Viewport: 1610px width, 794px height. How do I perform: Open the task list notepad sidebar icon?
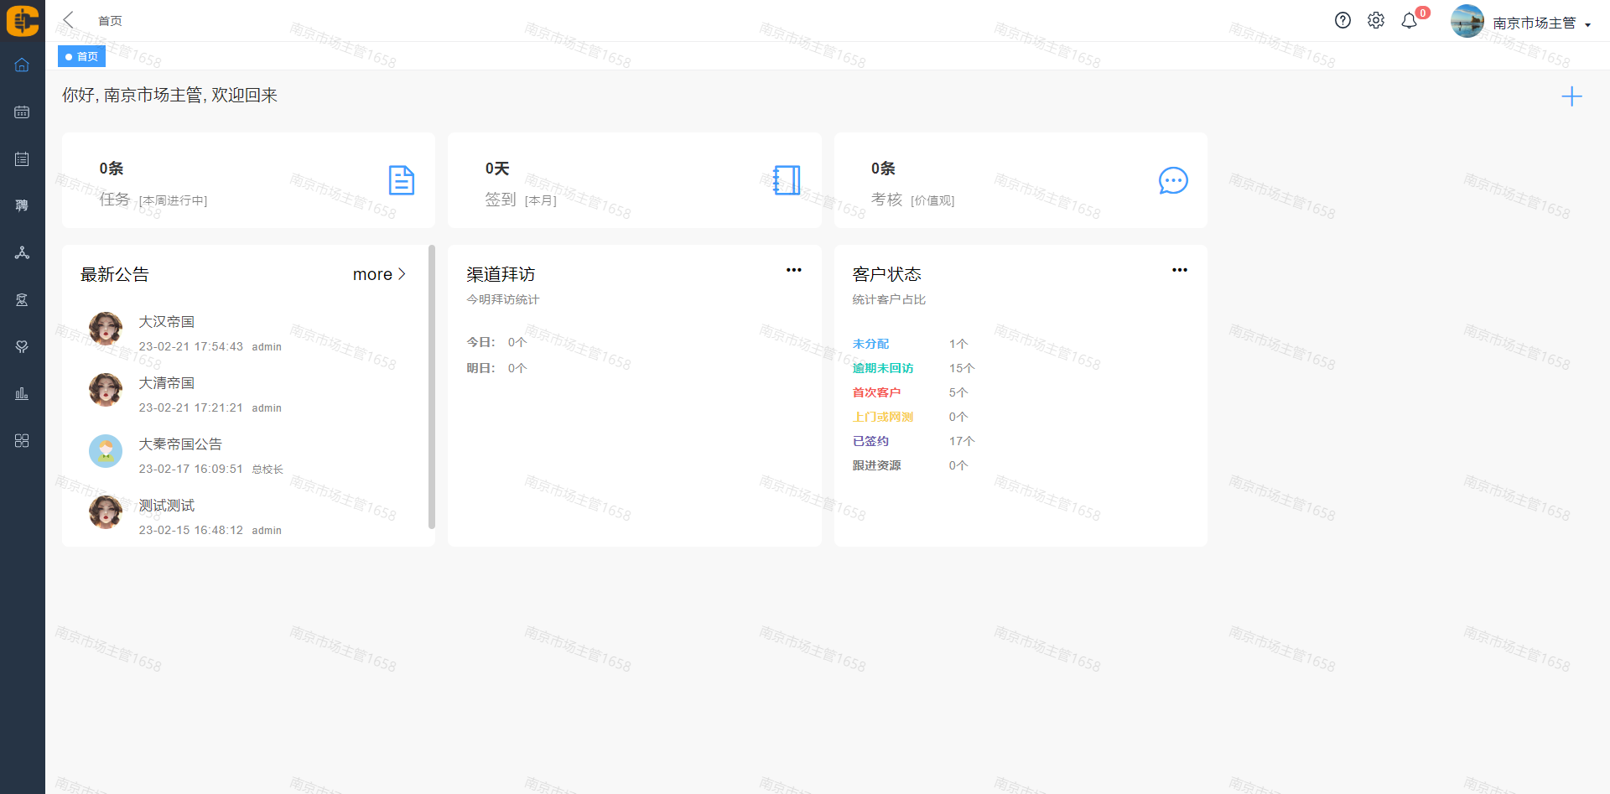22,159
